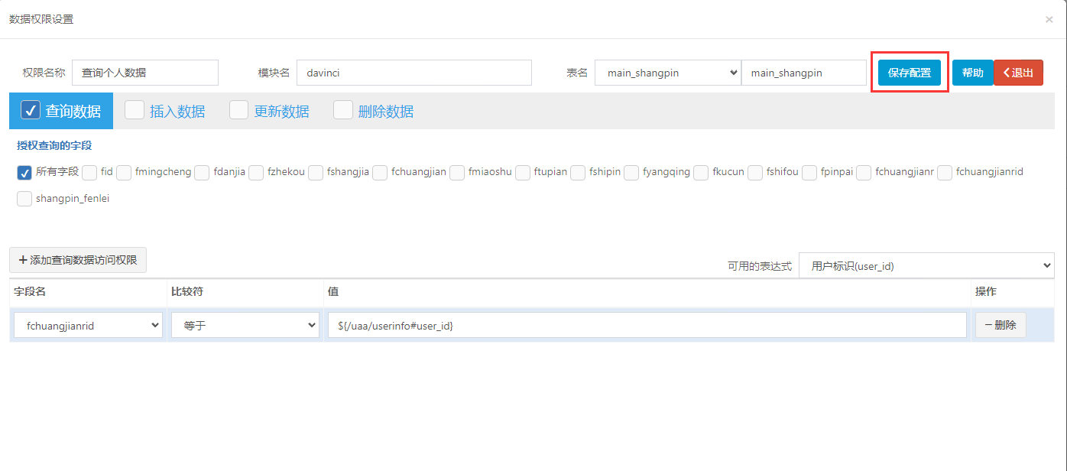This screenshot has width=1067, height=471.
Task: Check the fzhekou field checkbox
Action: [x=256, y=172]
